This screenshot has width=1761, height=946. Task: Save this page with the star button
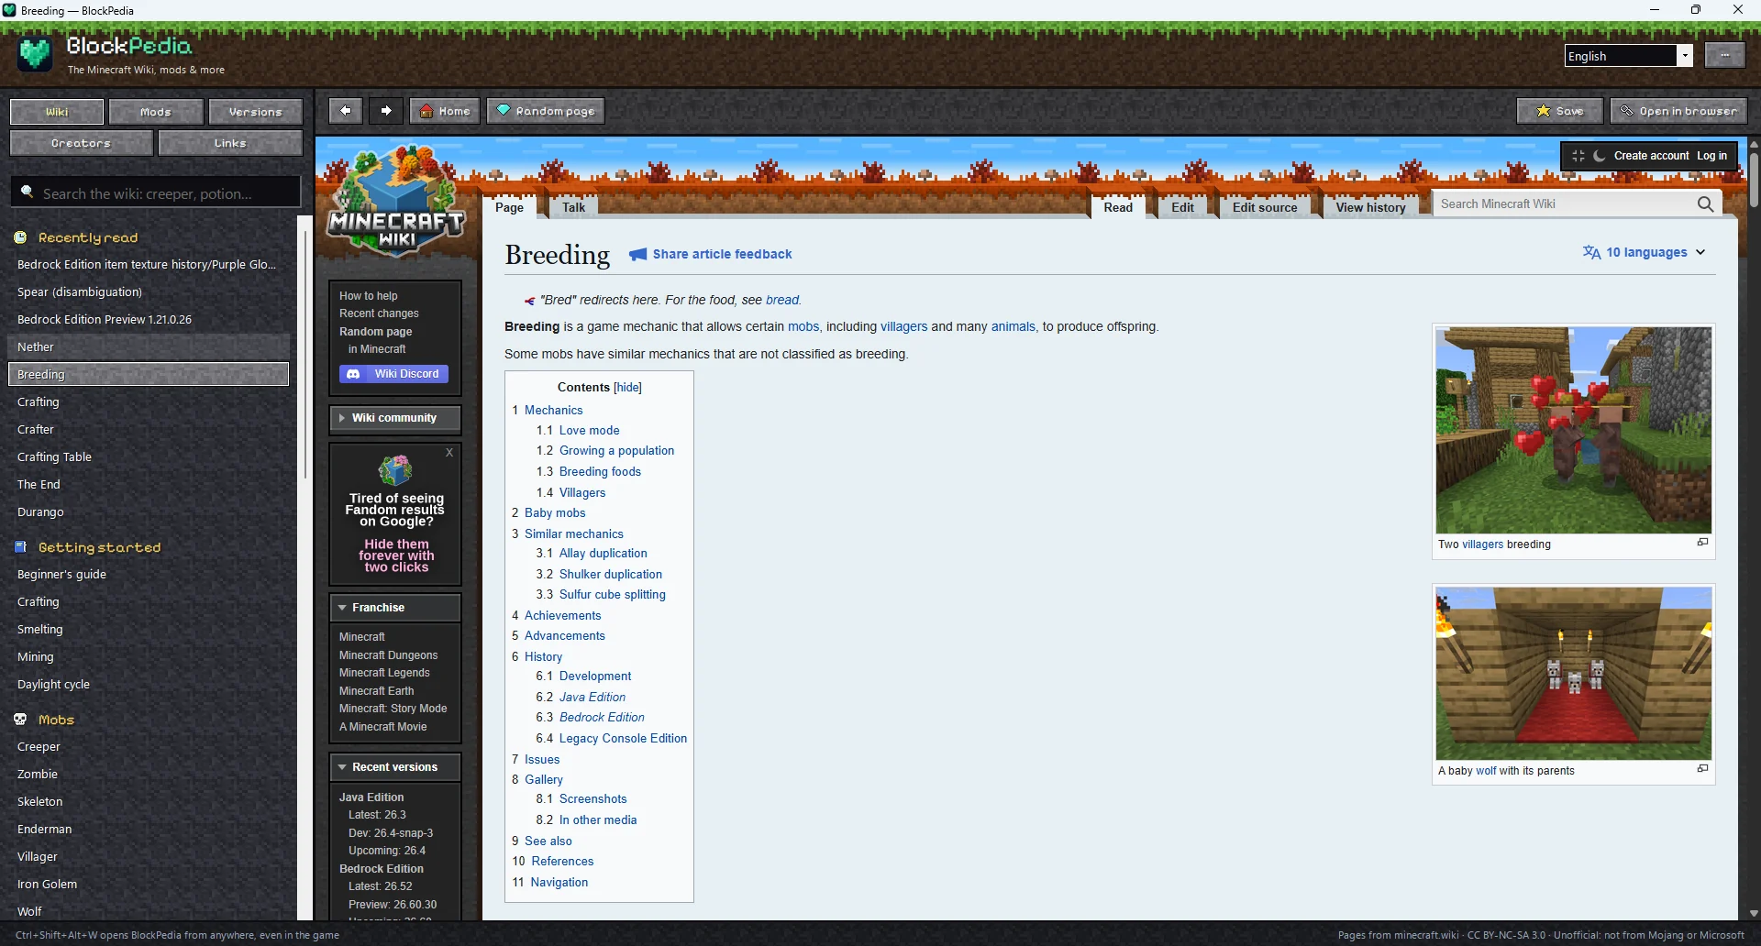pos(1560,111)
